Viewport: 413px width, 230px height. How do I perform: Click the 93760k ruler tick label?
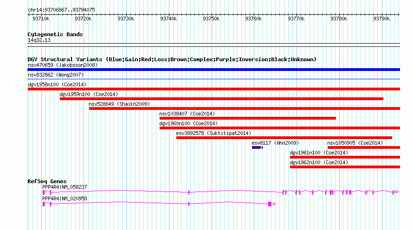(254, 19)
